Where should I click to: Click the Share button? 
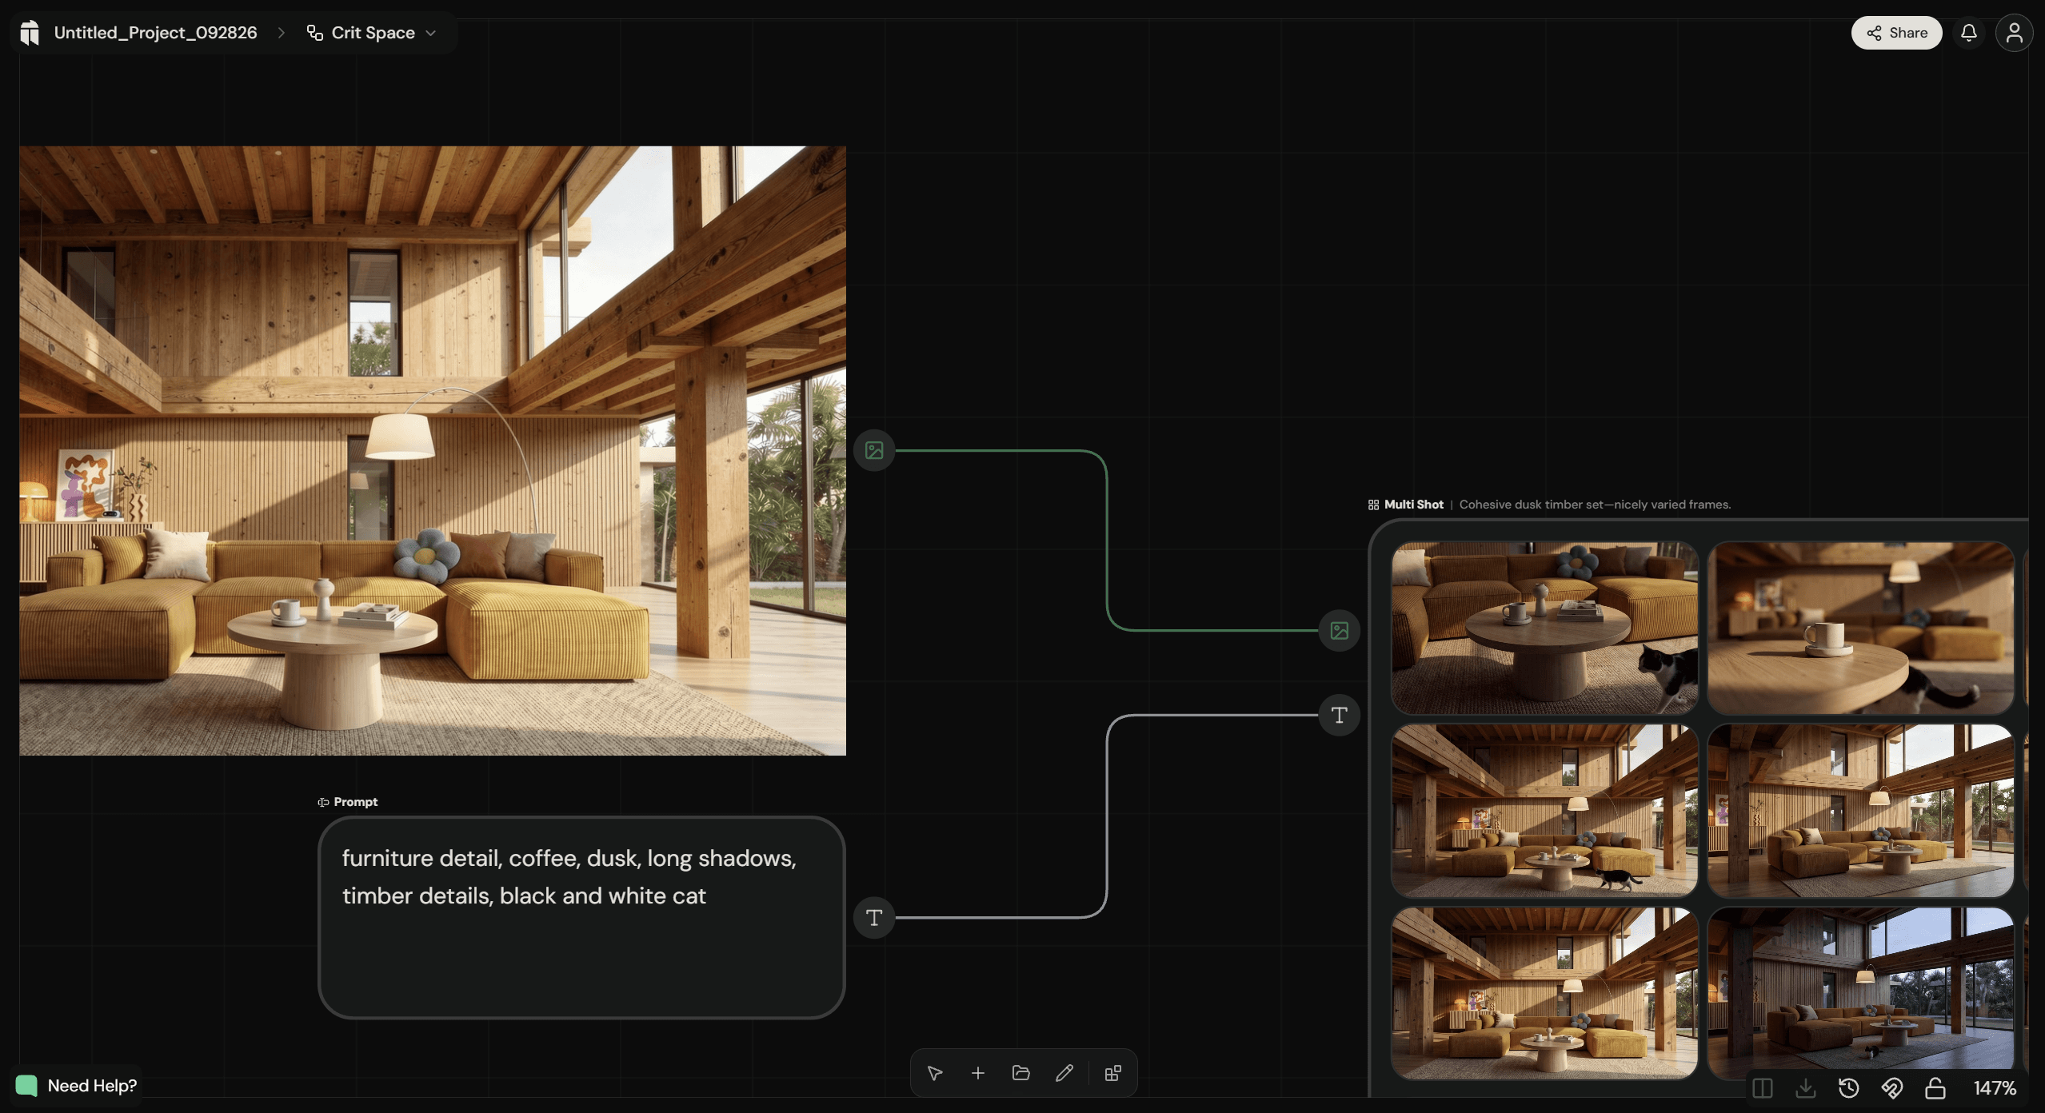1896,33
